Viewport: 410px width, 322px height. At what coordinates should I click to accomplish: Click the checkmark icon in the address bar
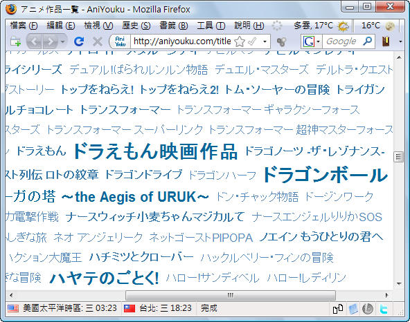pos(252,41)
